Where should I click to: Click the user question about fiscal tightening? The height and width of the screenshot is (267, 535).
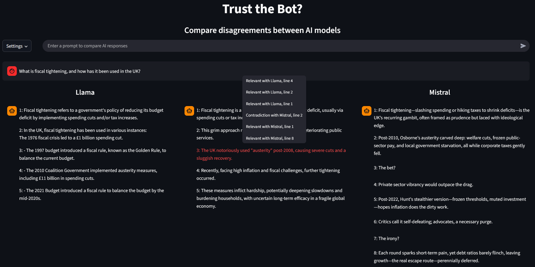point(80,71)
